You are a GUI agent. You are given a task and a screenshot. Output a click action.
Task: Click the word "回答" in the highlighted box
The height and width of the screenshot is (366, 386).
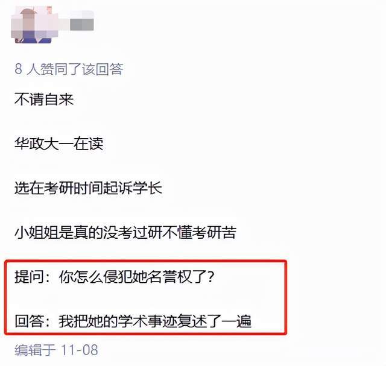[x=30, y=321]
